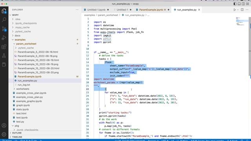Click param_worksheet in the breadcrumb path
The image size is (251, 141).
[108, 15]
